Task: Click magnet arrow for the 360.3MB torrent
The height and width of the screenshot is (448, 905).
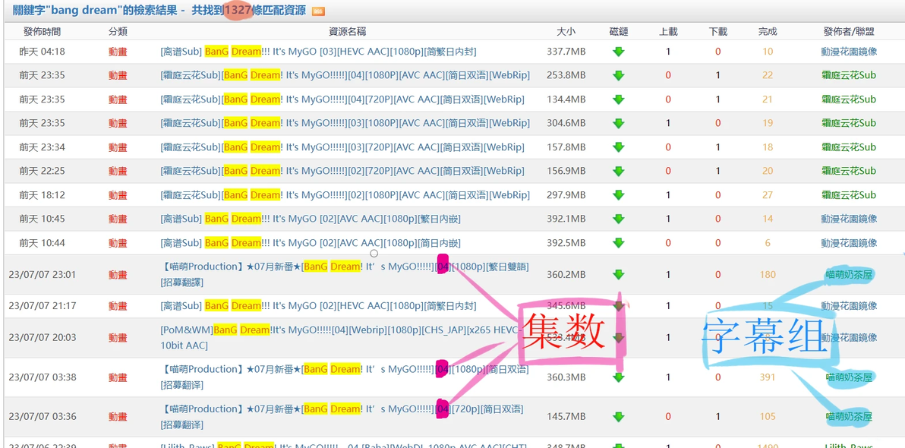Action: tap(618, 377)
